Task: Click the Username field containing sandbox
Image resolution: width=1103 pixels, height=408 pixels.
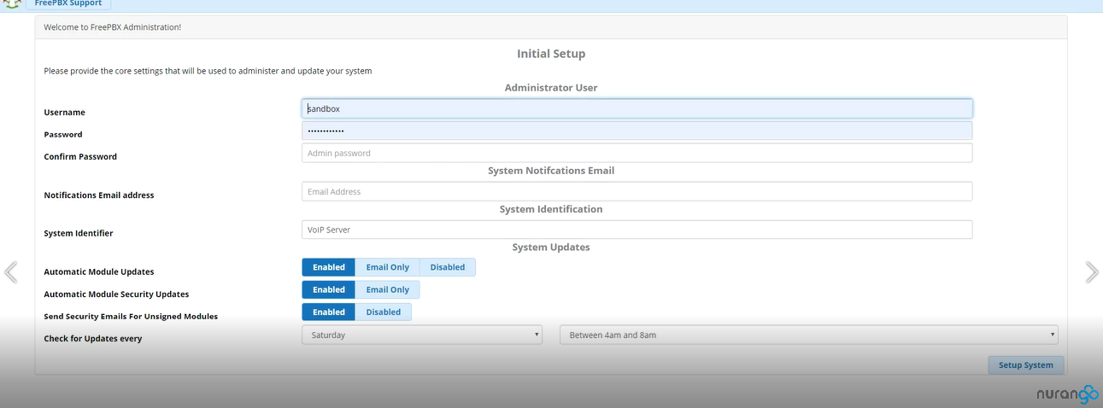Action: click(637, 108)
